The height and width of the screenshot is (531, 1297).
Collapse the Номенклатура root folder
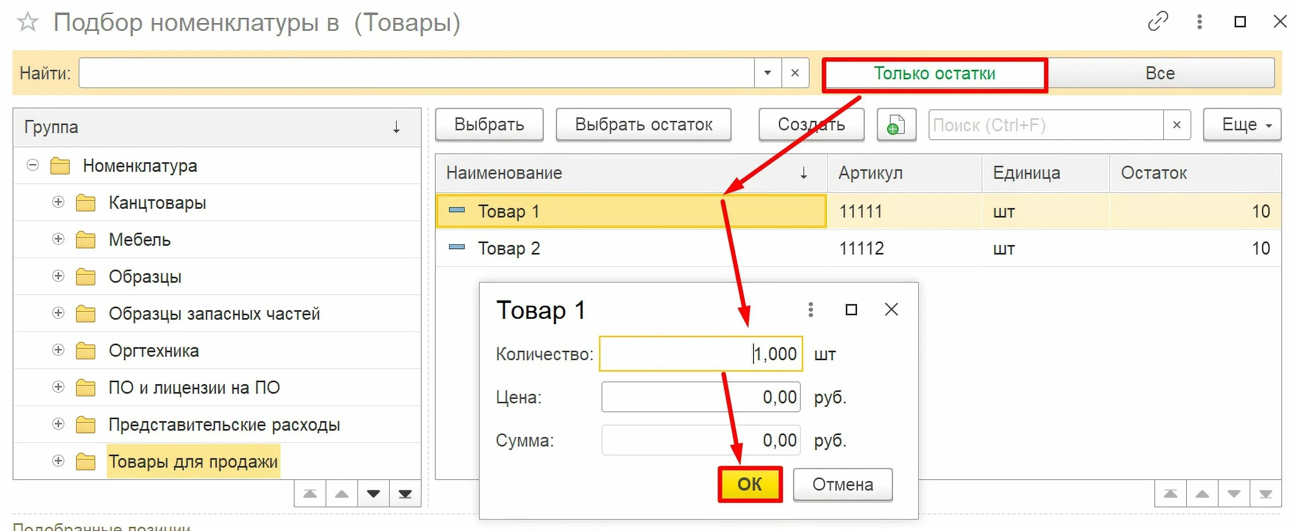pyautogui.click(x=33, y=166)
